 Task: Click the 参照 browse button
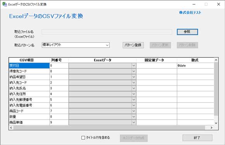tap(187, 32)
